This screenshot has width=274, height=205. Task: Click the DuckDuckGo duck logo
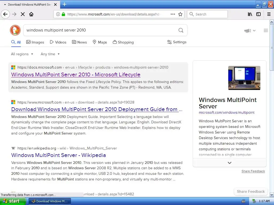pos(15,30)
